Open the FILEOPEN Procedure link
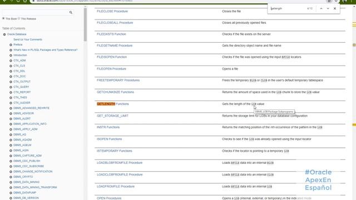The width and height of the screenshot is (356, 200). point(111,69)
